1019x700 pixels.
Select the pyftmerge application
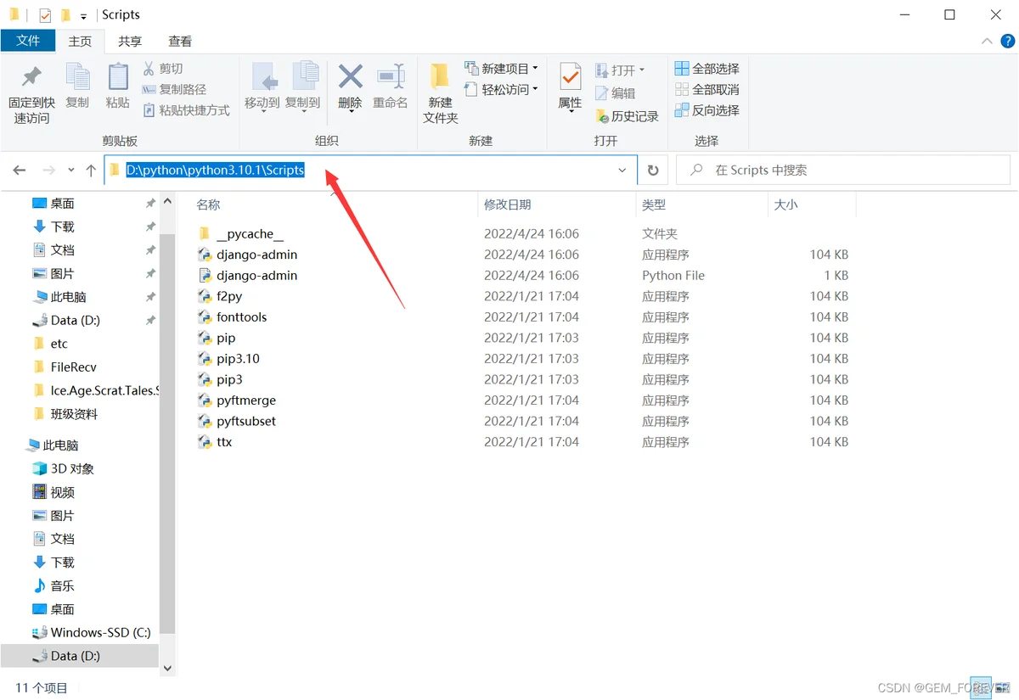tap(246, 400)
